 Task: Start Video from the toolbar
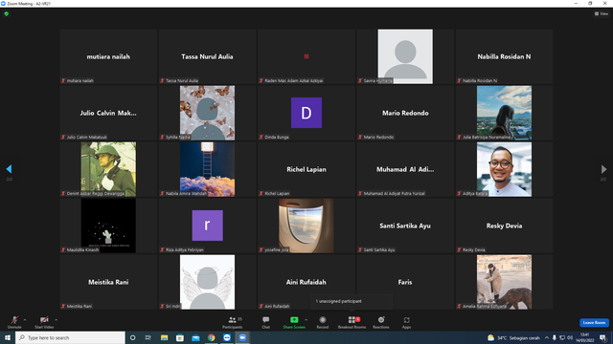(44, 322)
